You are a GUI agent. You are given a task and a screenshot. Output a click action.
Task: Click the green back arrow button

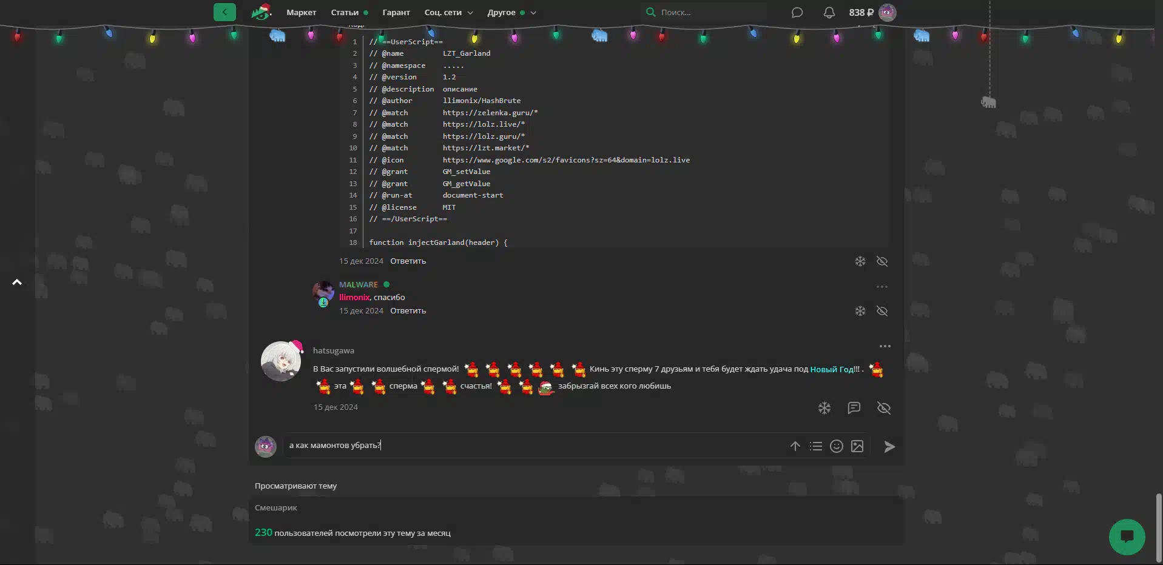(x=224, y=12)
